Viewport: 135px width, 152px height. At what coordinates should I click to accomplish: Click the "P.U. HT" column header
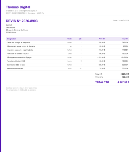102,39
